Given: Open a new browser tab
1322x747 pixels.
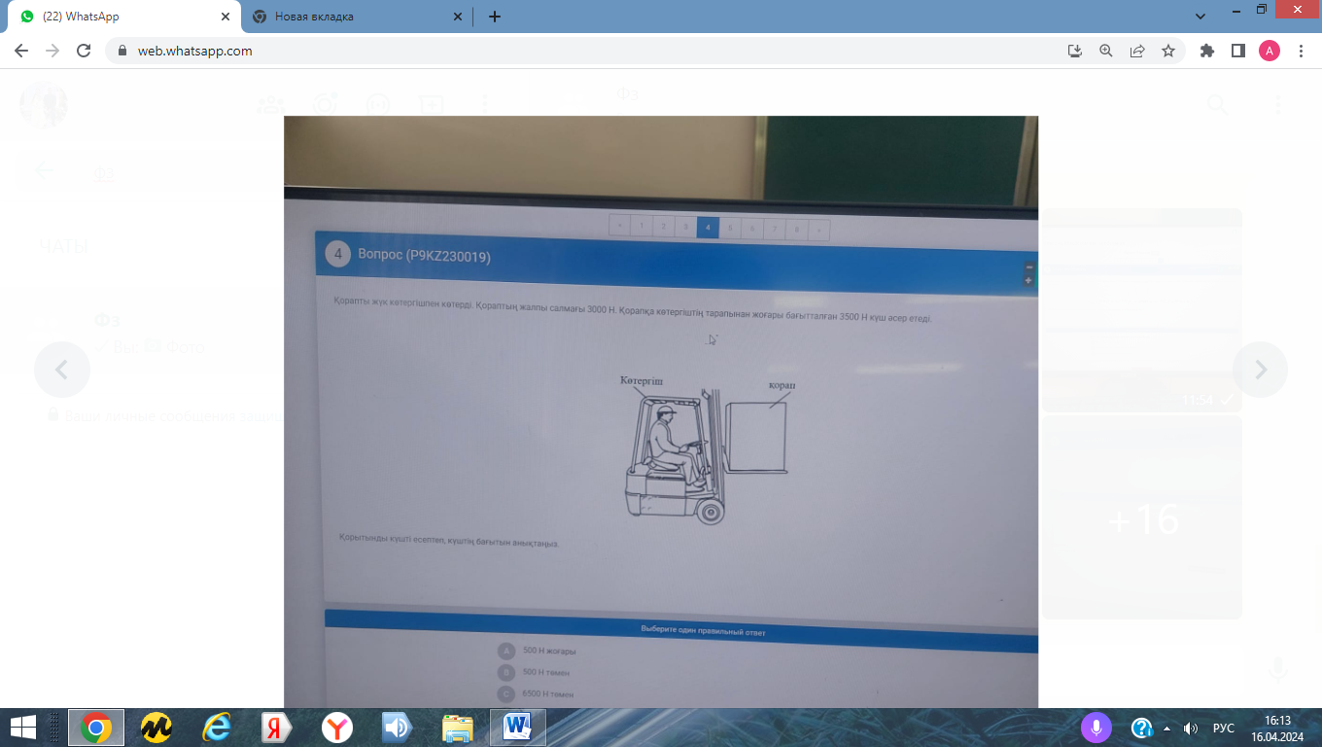Looking at the screenshot, I should pos(495,17).
